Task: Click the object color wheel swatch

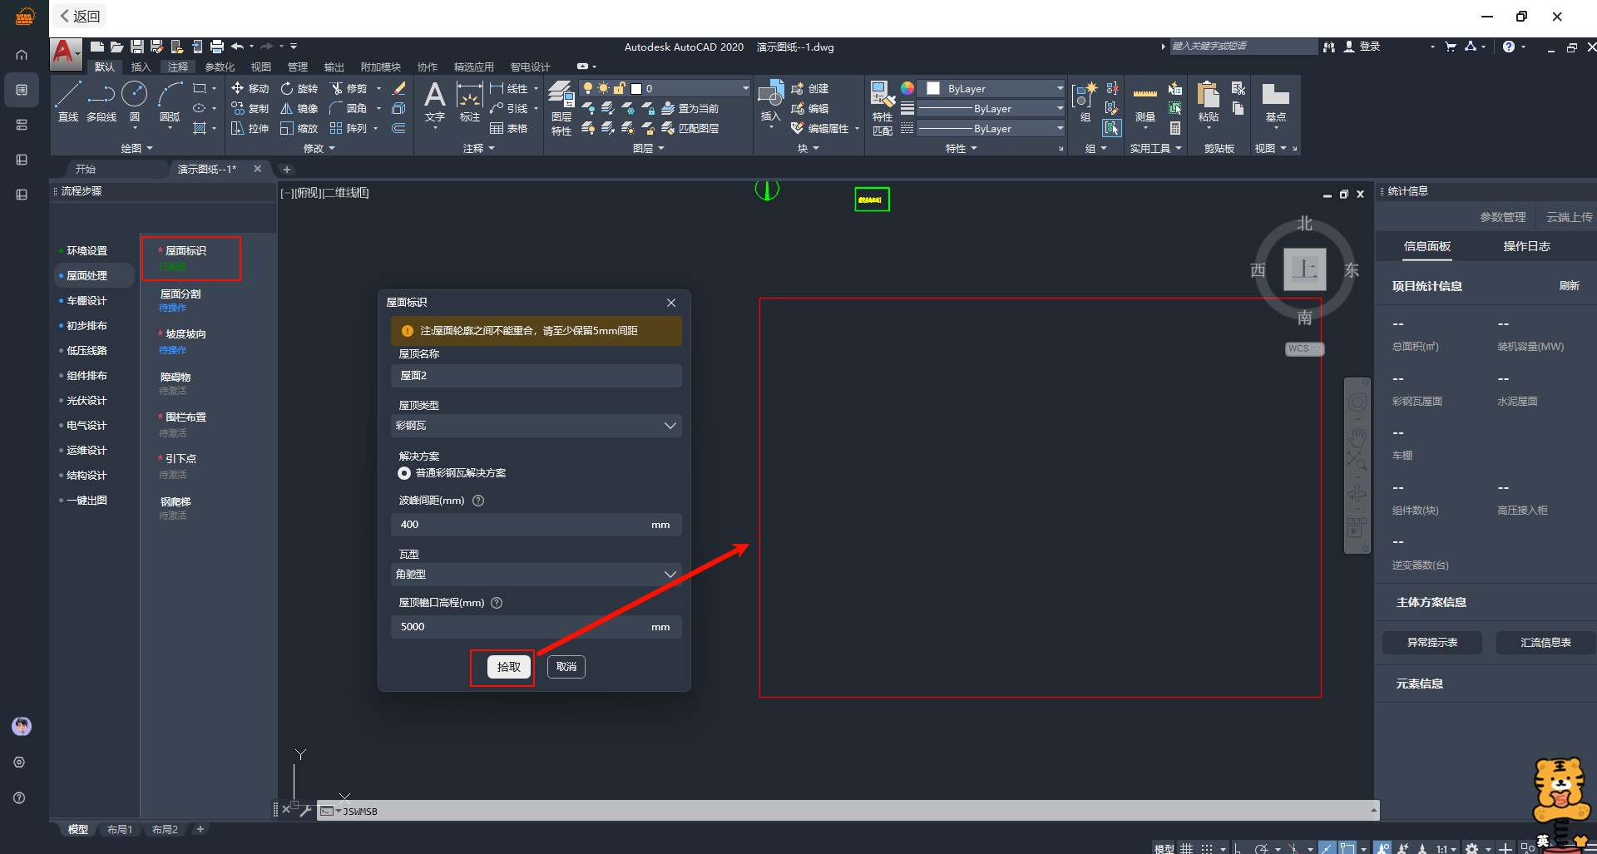Action: click(x=907, y=88)
